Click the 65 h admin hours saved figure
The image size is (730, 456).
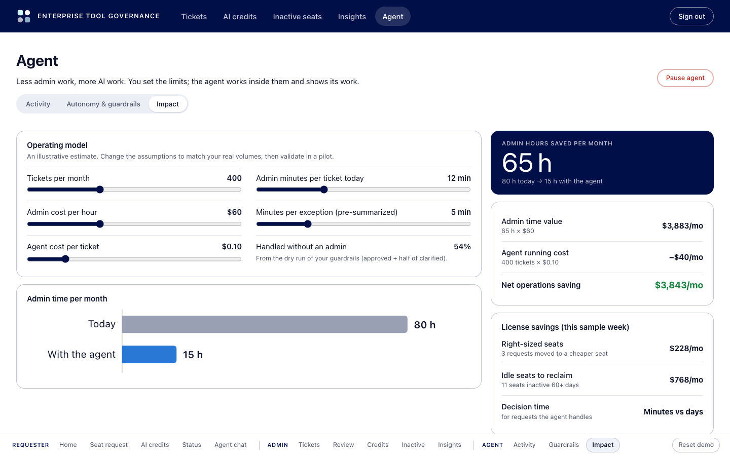point(527,163)
